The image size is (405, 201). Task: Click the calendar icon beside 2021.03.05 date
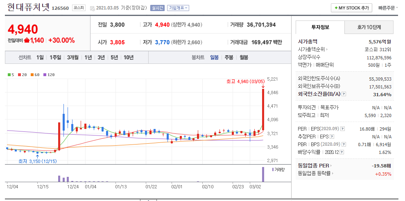click(x=93, y=8)
